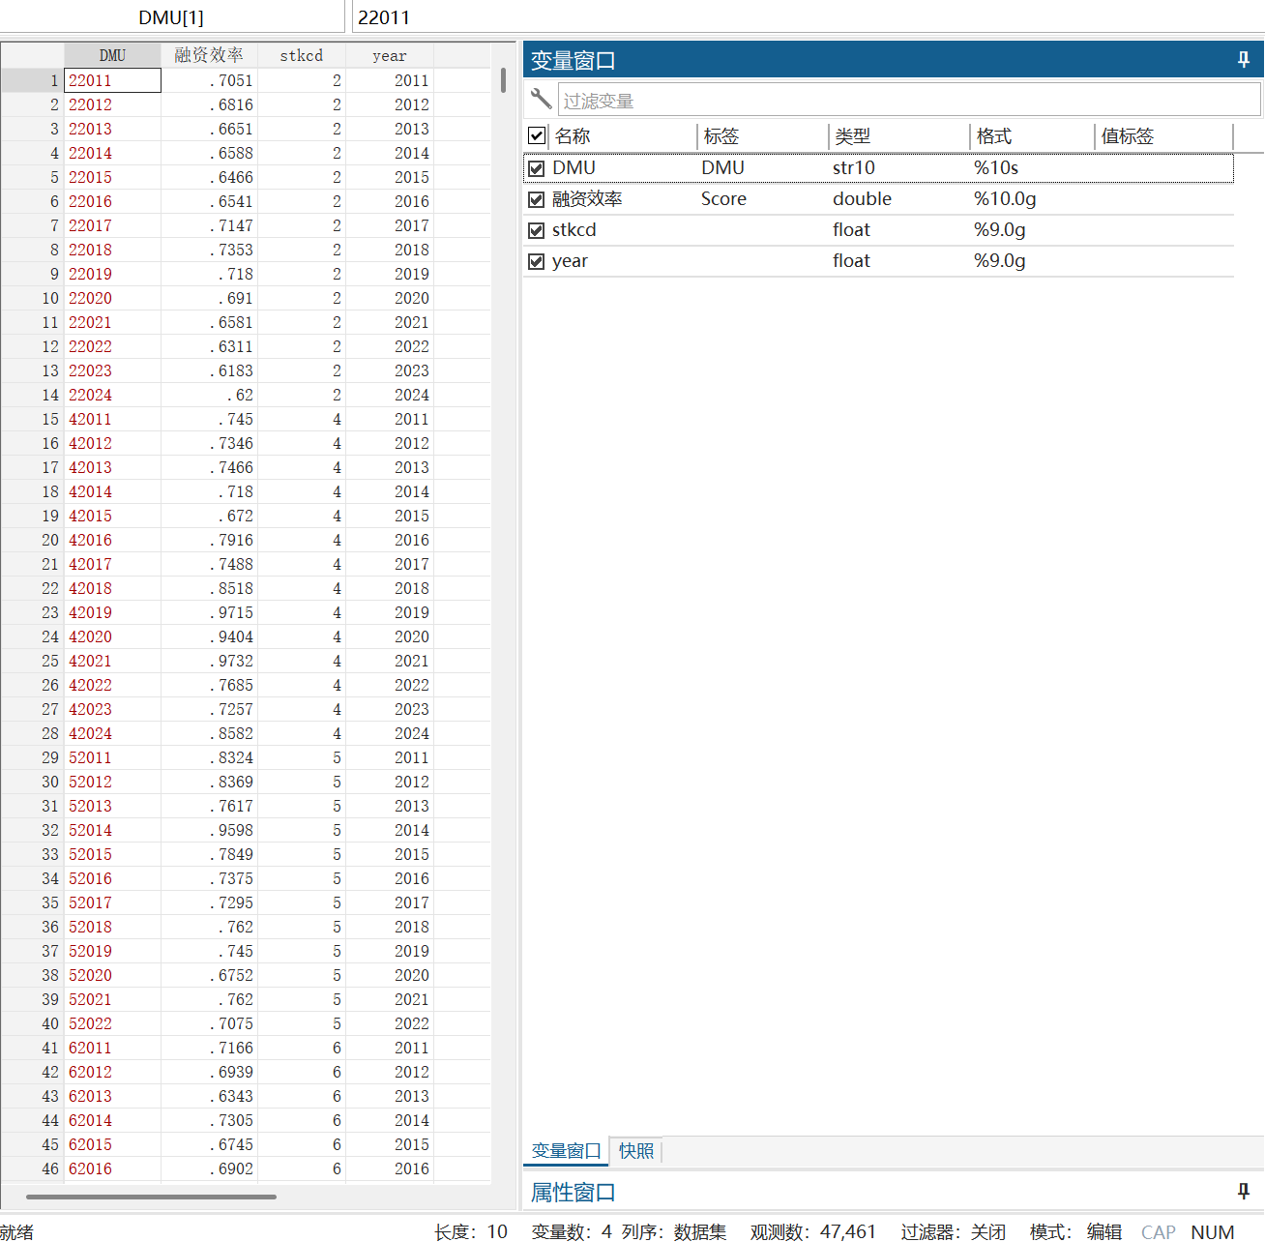1265x1242 pixels.
Task: Toggle the year variable checkbox
Action: 537,261
